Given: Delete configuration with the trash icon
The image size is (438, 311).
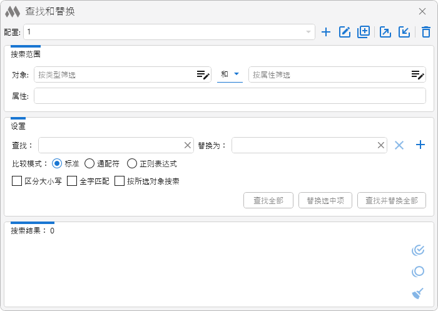Looking at the screenshot, I should pyautogui.click(x=425, y=33).
